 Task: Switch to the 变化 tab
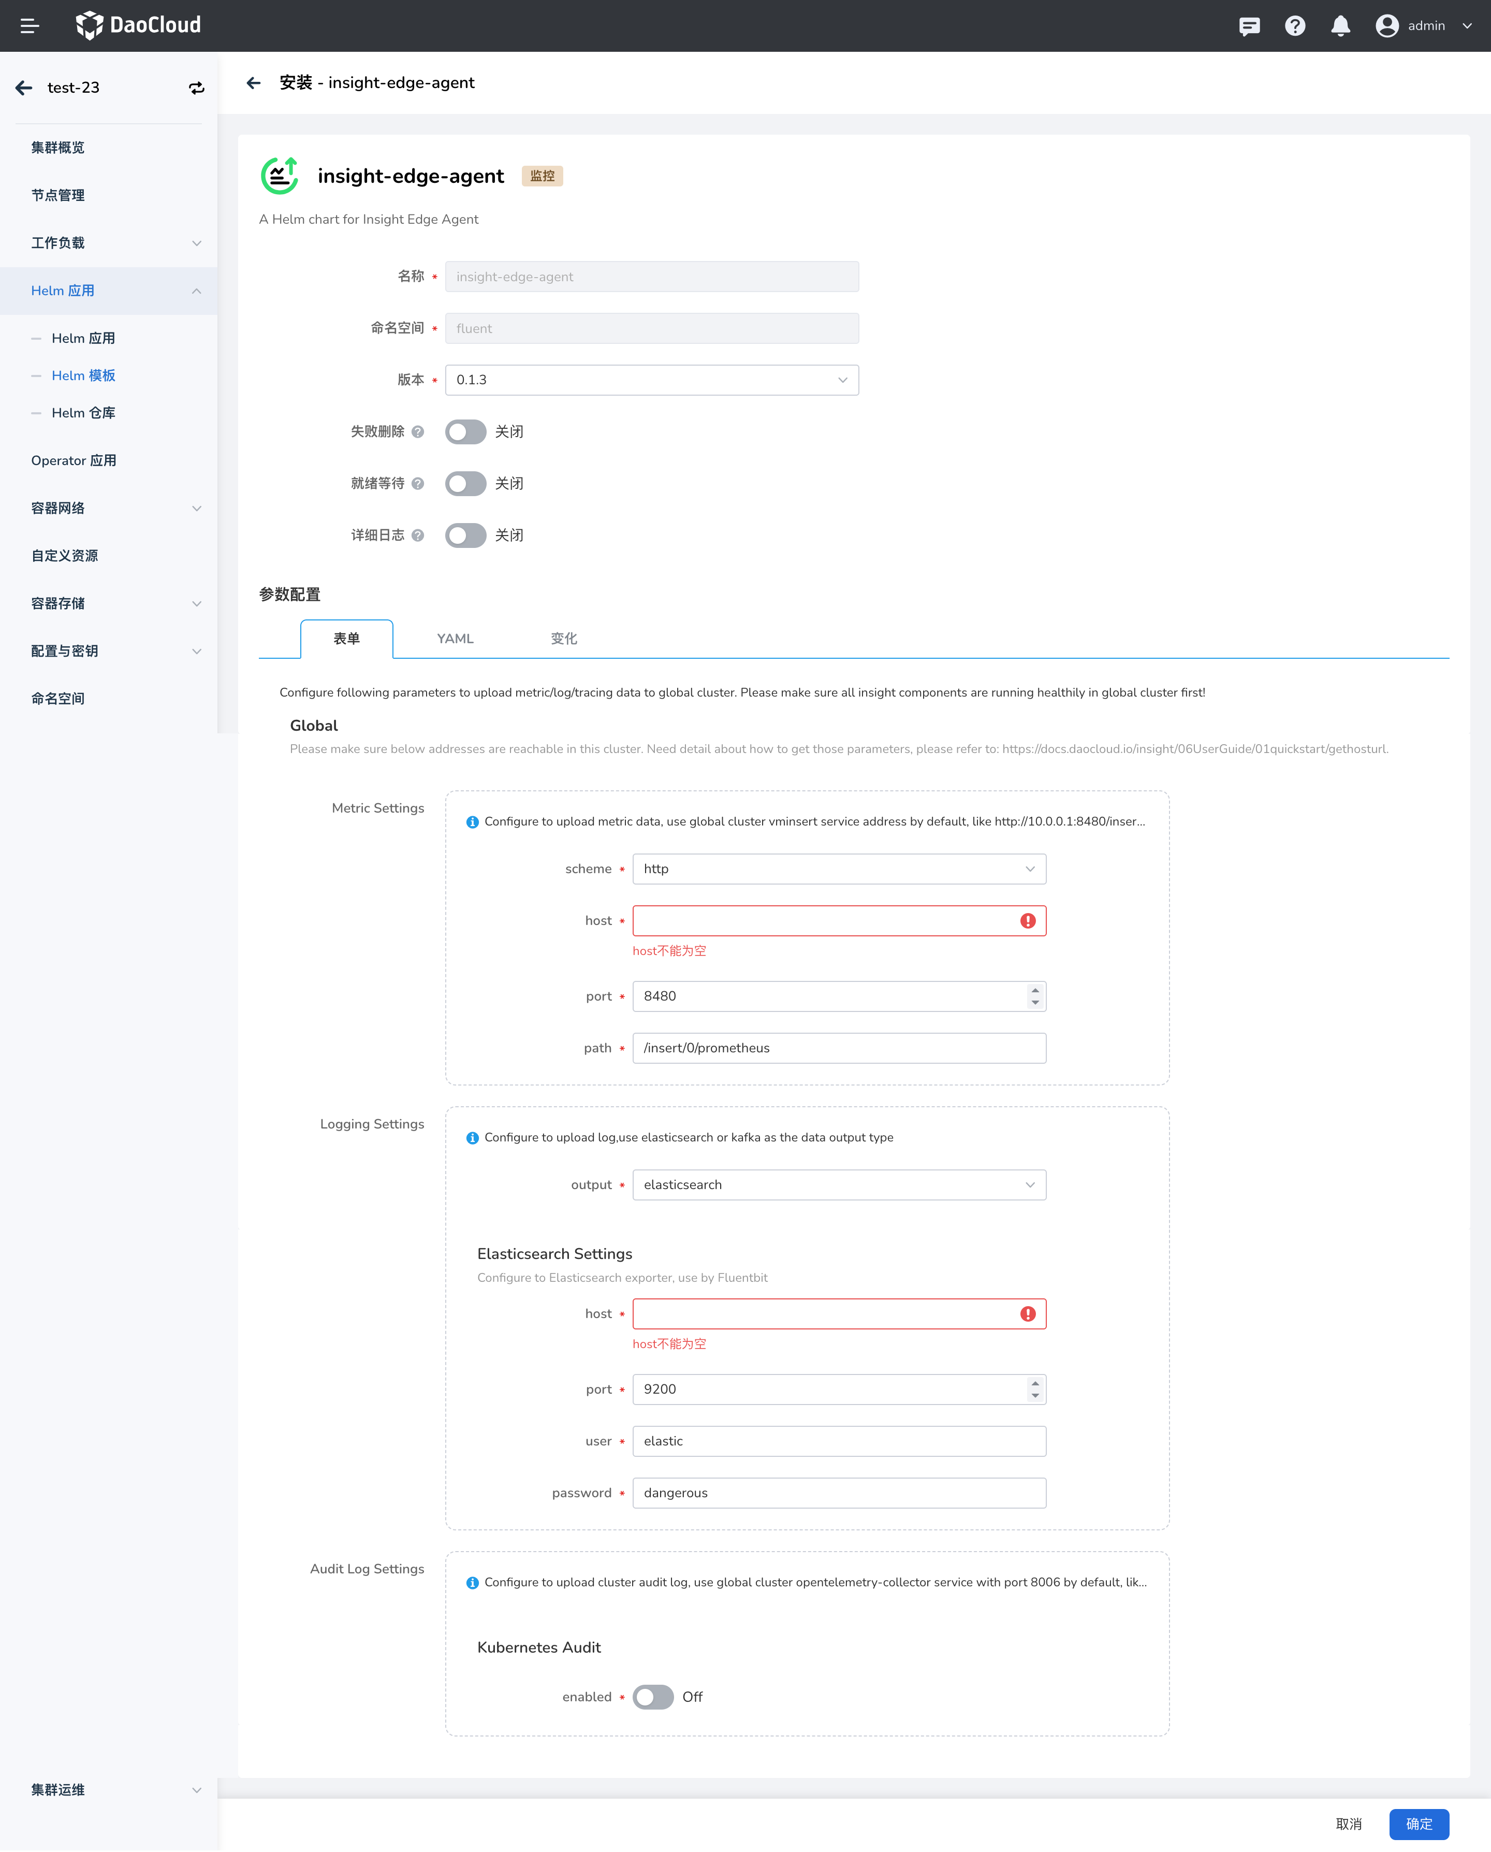coord(563,638)
